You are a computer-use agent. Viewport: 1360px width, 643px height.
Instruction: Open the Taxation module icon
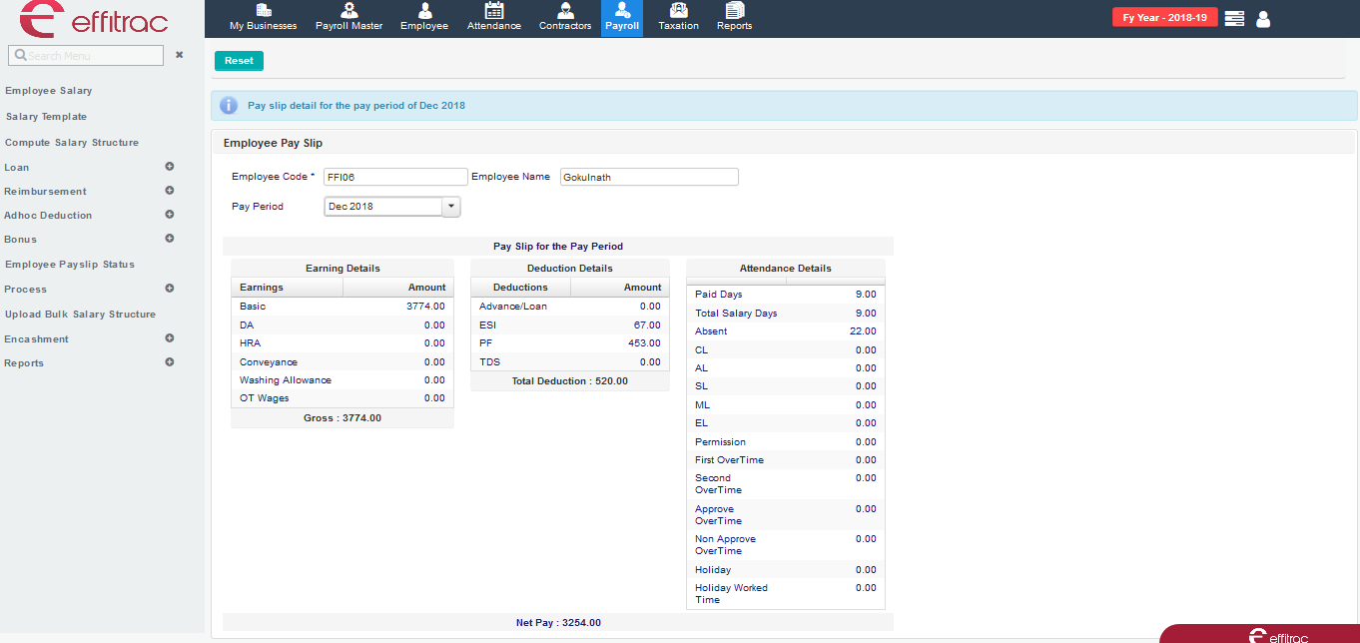point(678,11)
